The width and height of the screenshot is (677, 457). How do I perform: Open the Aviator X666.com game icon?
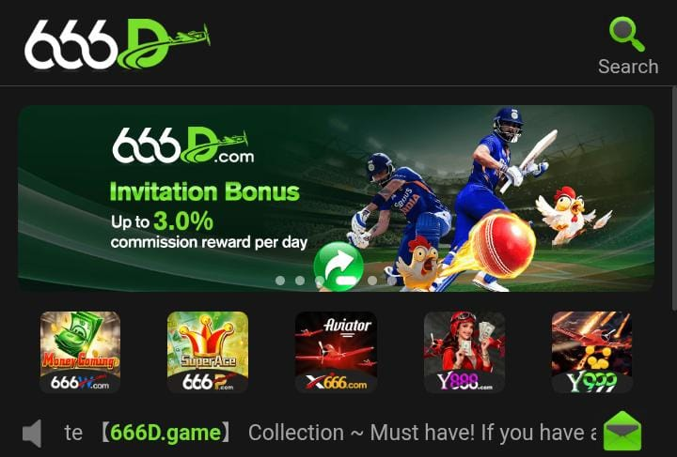(336, 352)
